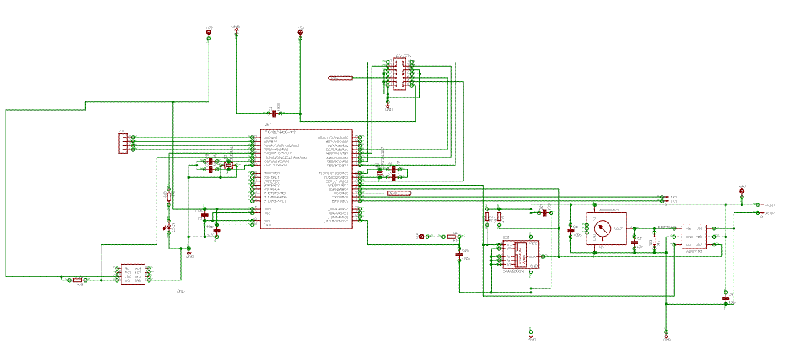Select the off-sheet label left of LCD_CON
The image size is (791, 357).
pos(340,78)
